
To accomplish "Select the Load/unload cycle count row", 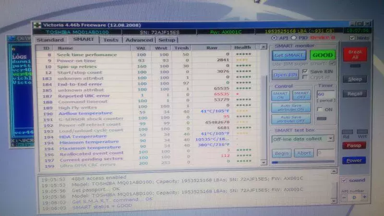I will [148, 130].
